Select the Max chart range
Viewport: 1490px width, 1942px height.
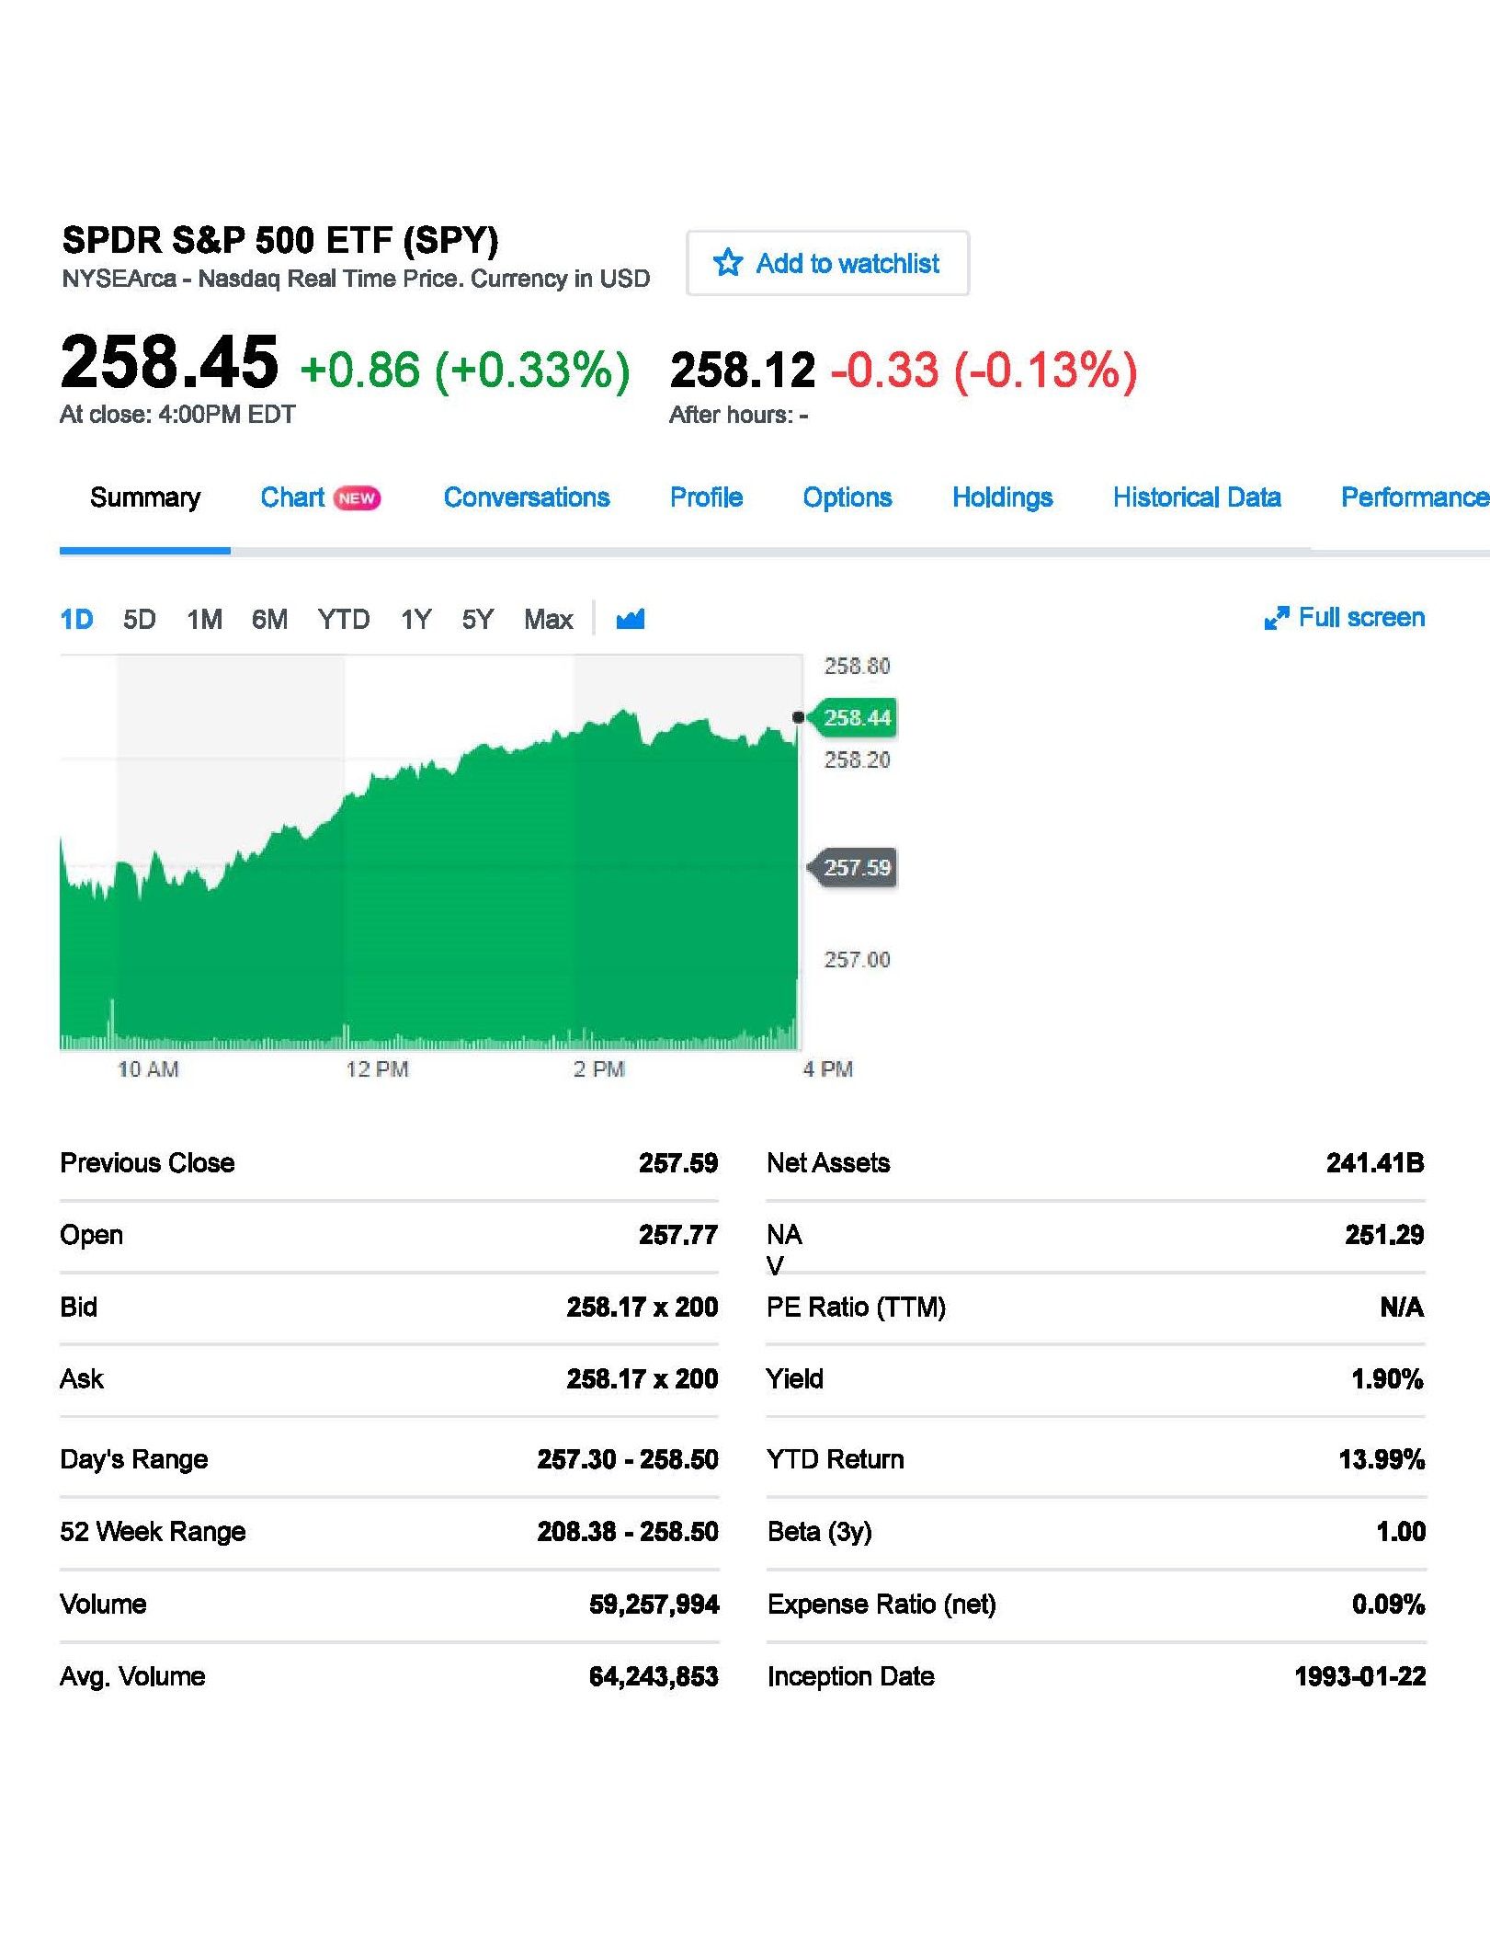tap(548, 619)
